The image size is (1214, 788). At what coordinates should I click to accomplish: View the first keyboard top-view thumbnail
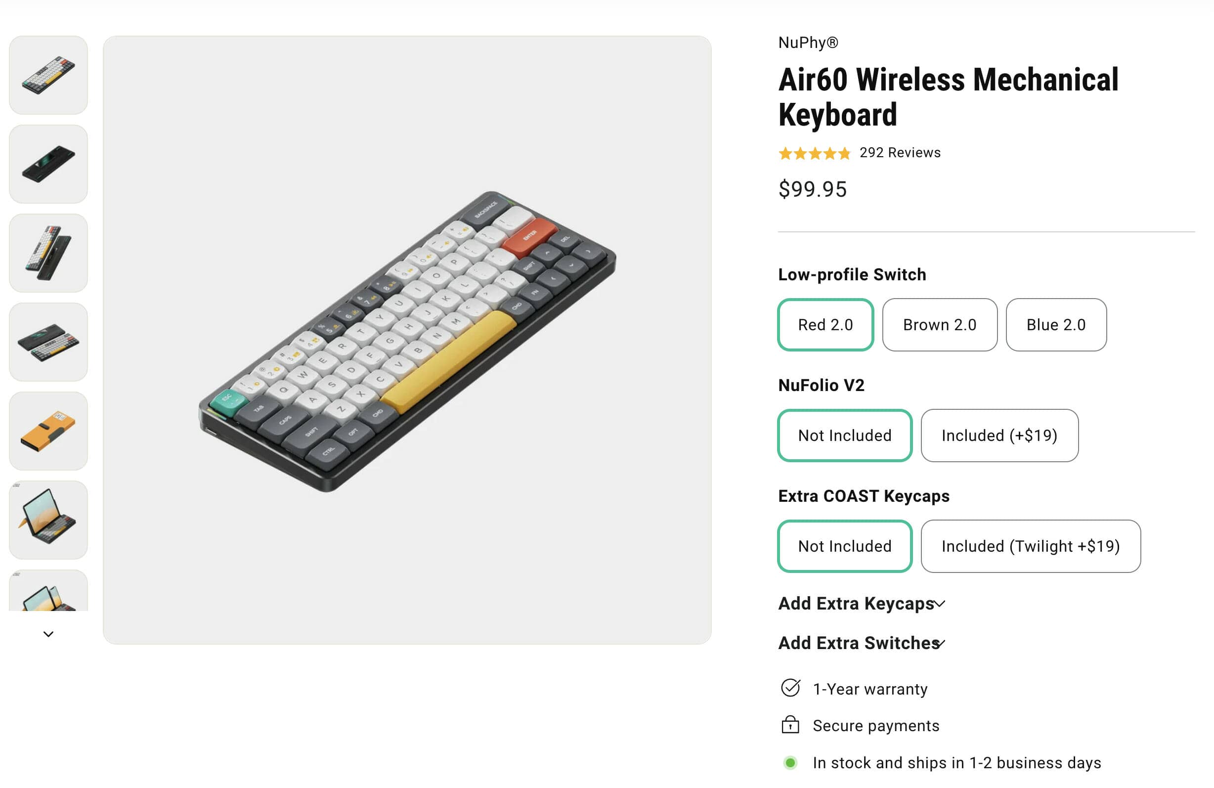click(x=48, y=75)
